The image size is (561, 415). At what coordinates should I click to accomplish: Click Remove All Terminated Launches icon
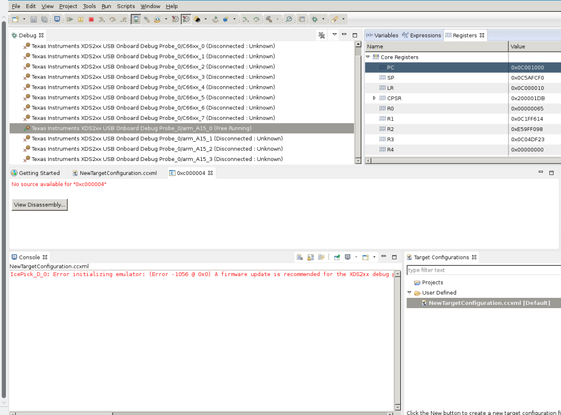click(322, 35)
